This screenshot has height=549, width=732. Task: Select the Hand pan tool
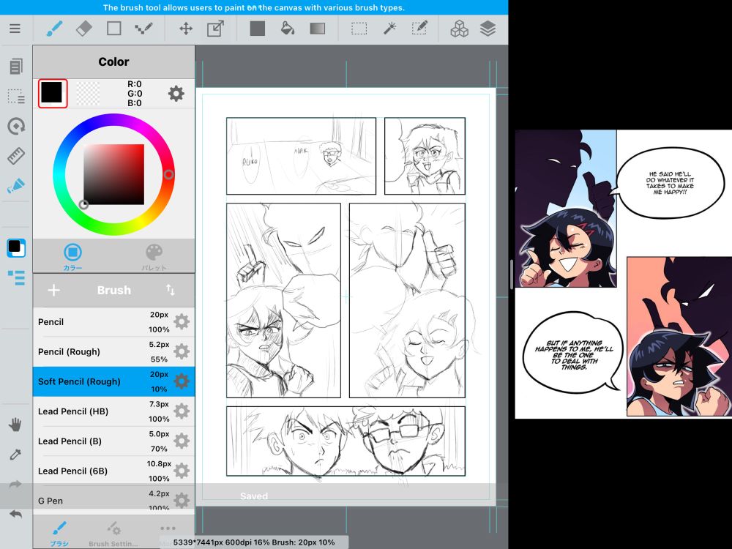coord(15,425)
